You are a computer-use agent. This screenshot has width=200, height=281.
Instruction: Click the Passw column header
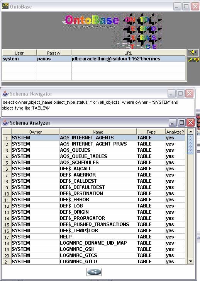(54, 53)
